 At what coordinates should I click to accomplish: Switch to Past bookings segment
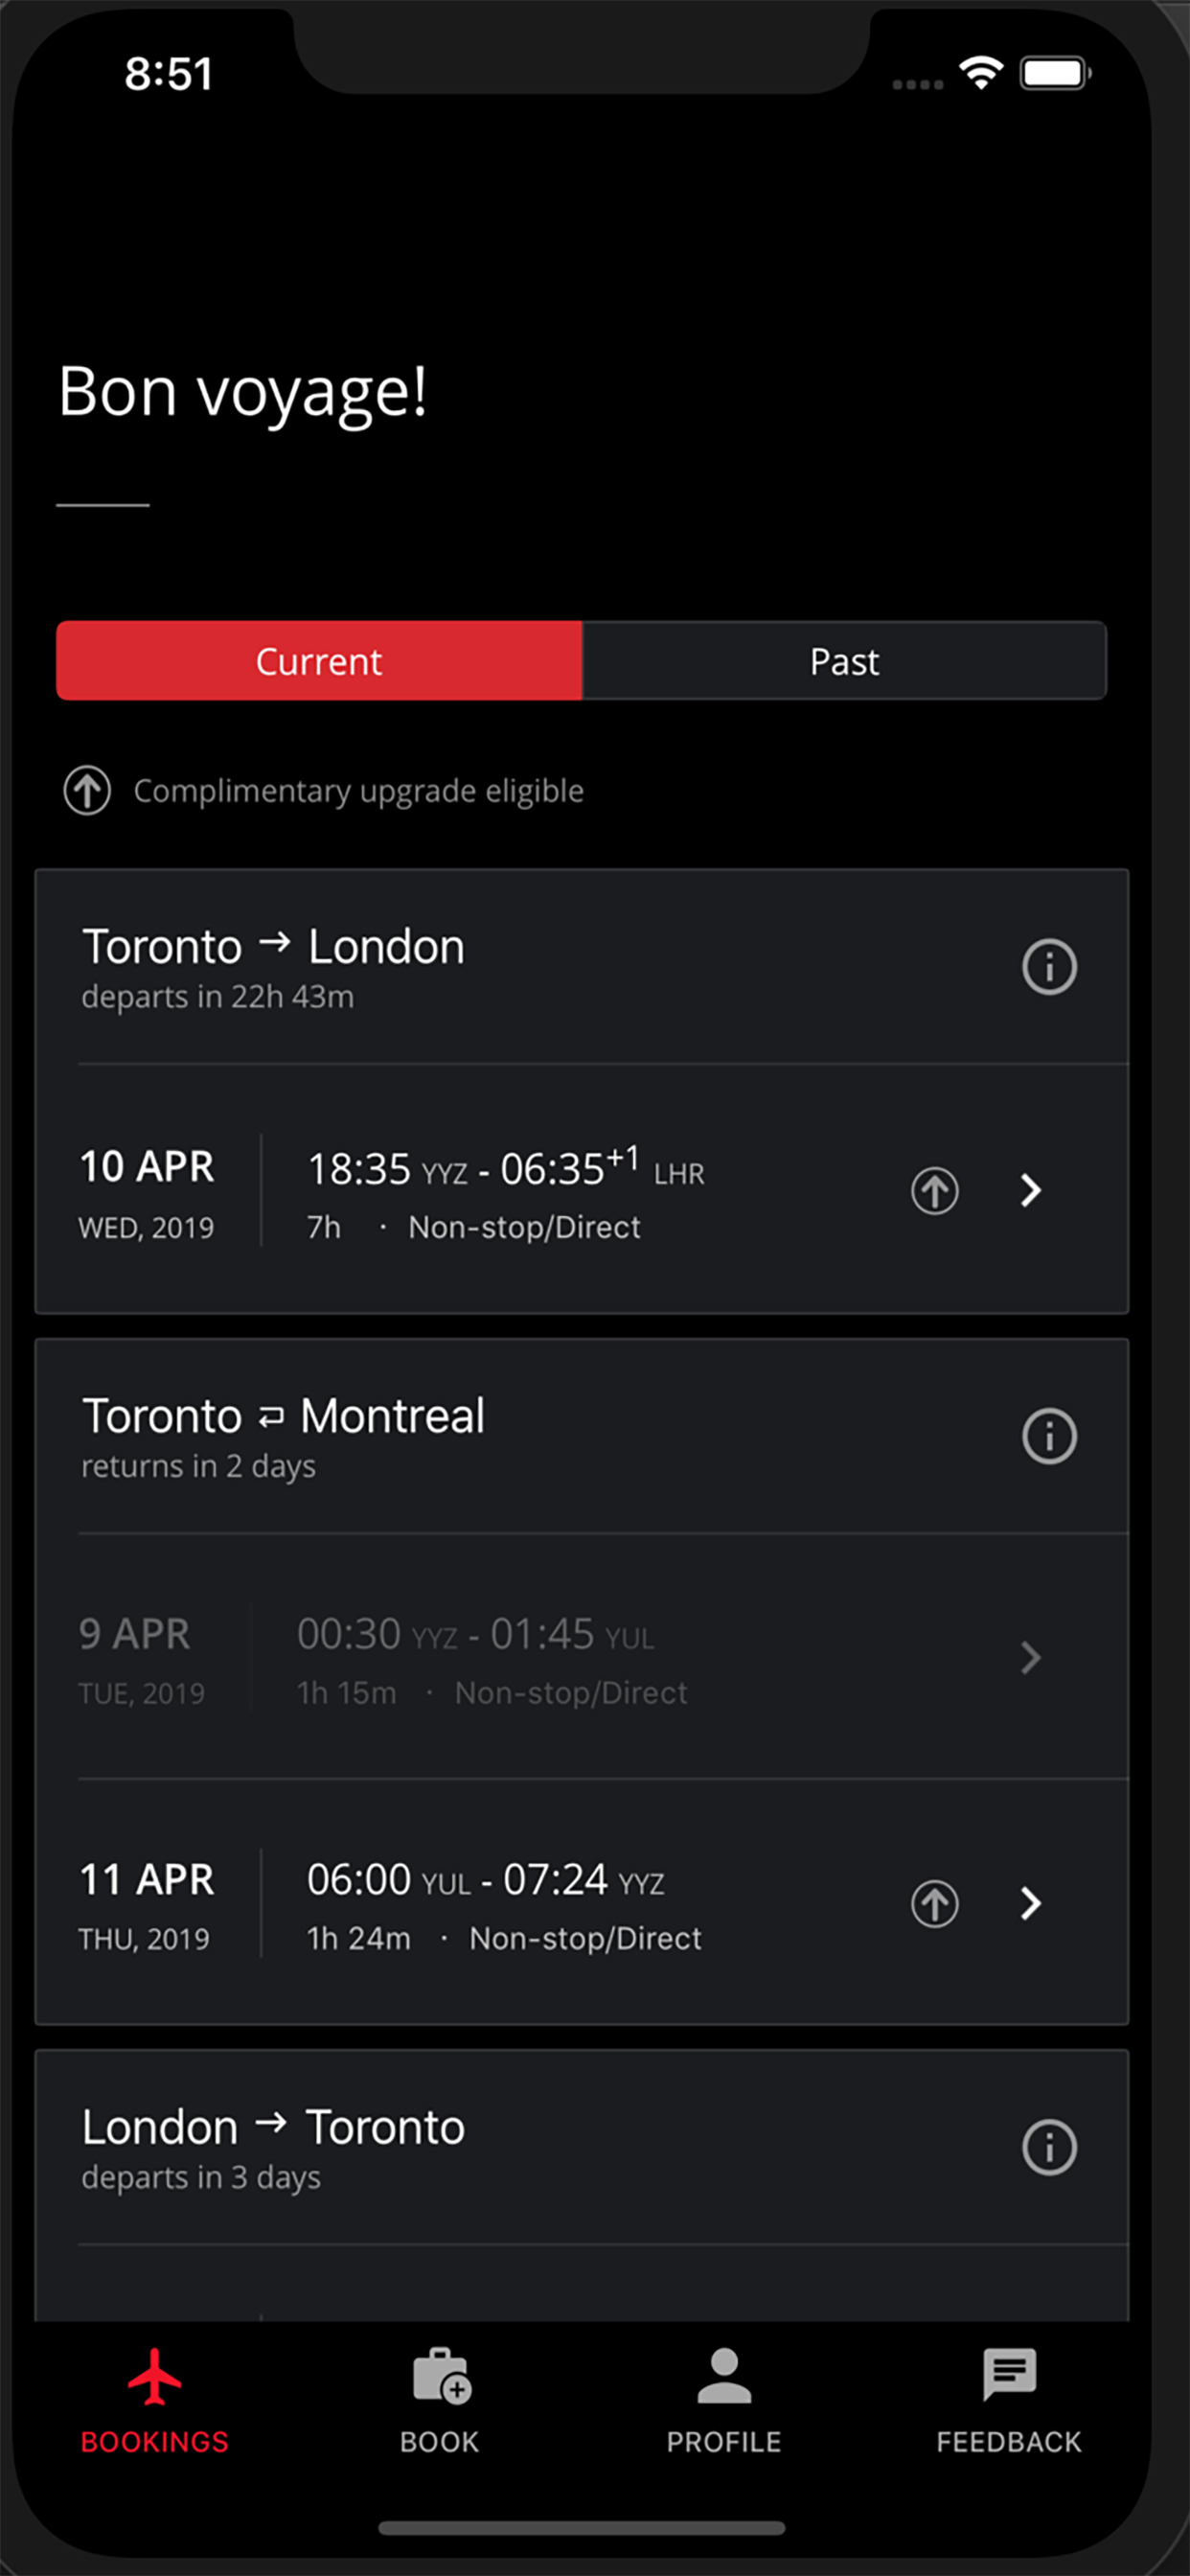[x=844, y=661]
